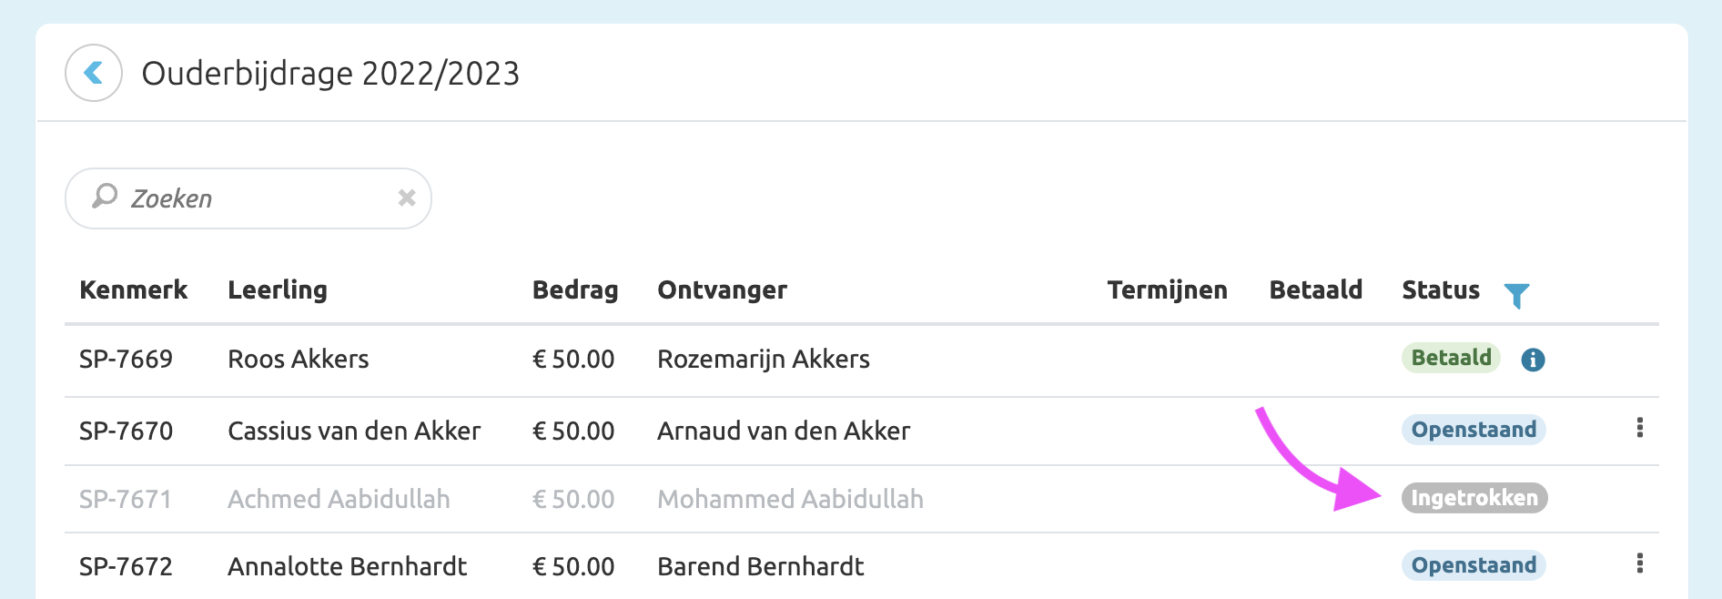The image size is (1722, 599).
Task: Click the Ingetrokken status badge
Action: (1474, 498)
